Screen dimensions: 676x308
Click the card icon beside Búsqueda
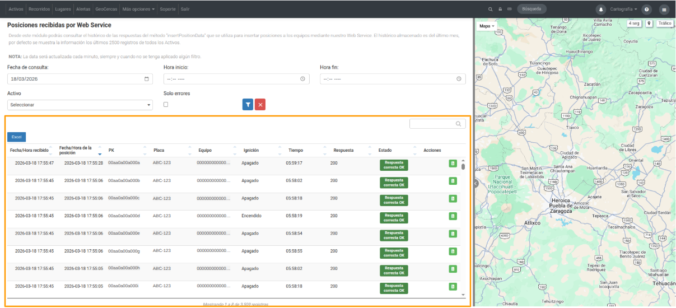tap(509, 9)
